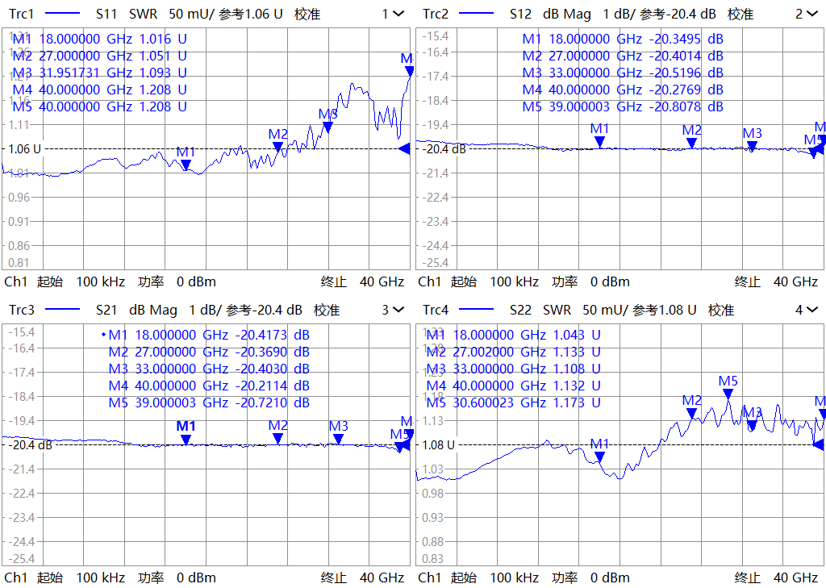Pick marker M2 triangle on the S12 trace
This screenshot has height=588, width=826.
[691, 143]
